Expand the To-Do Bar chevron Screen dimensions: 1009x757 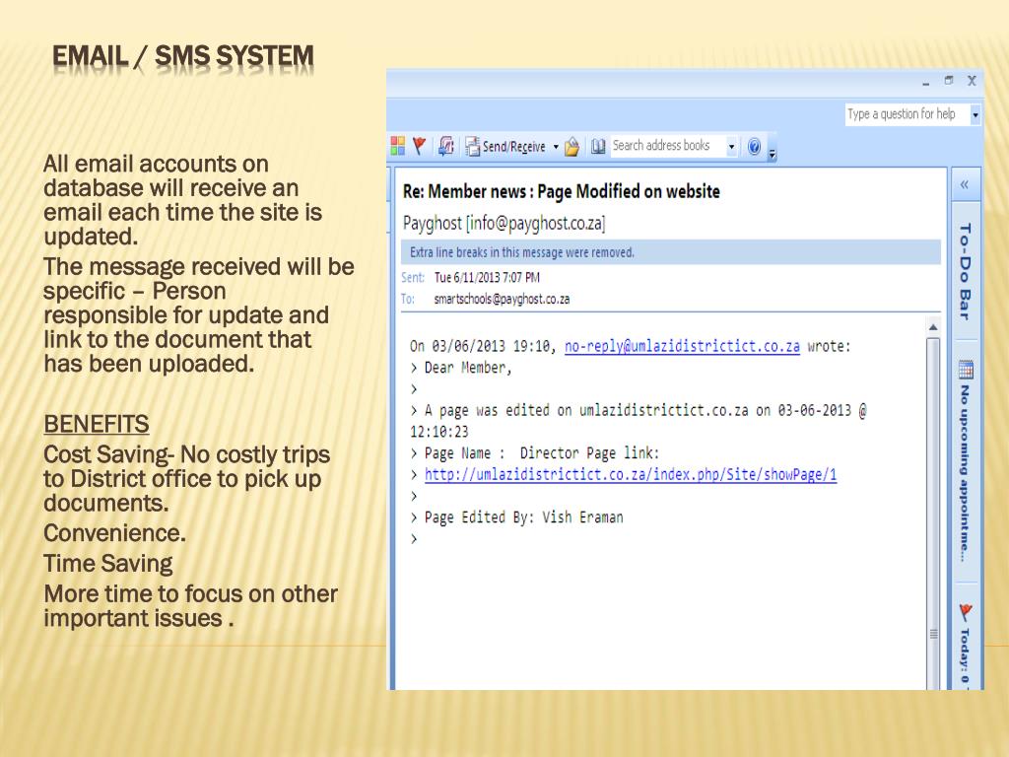pos(965,184)
